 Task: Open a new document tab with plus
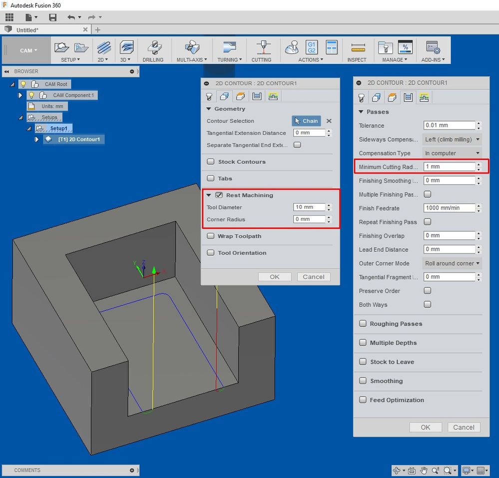[98, 30]
